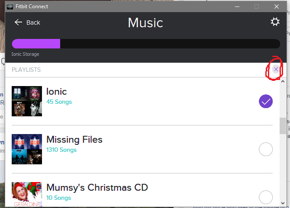Click the Ionic Storage usage bar

(x=145, y=44)
